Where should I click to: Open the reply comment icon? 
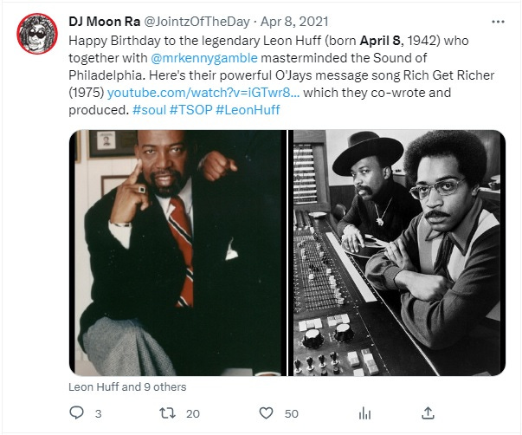click(76, 412)
